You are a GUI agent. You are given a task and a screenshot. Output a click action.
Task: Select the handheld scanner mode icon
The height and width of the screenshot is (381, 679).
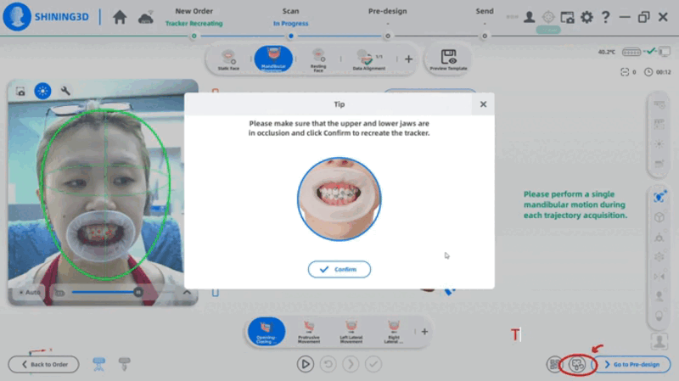pos(124,364)
